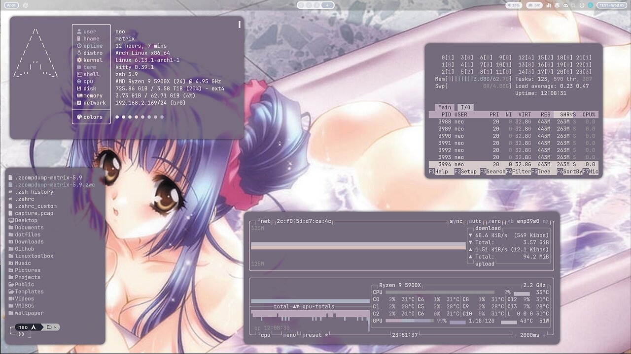Open the Desktop folder icon
The width and height of the screenshot is (631, 354).
point(11,220)
